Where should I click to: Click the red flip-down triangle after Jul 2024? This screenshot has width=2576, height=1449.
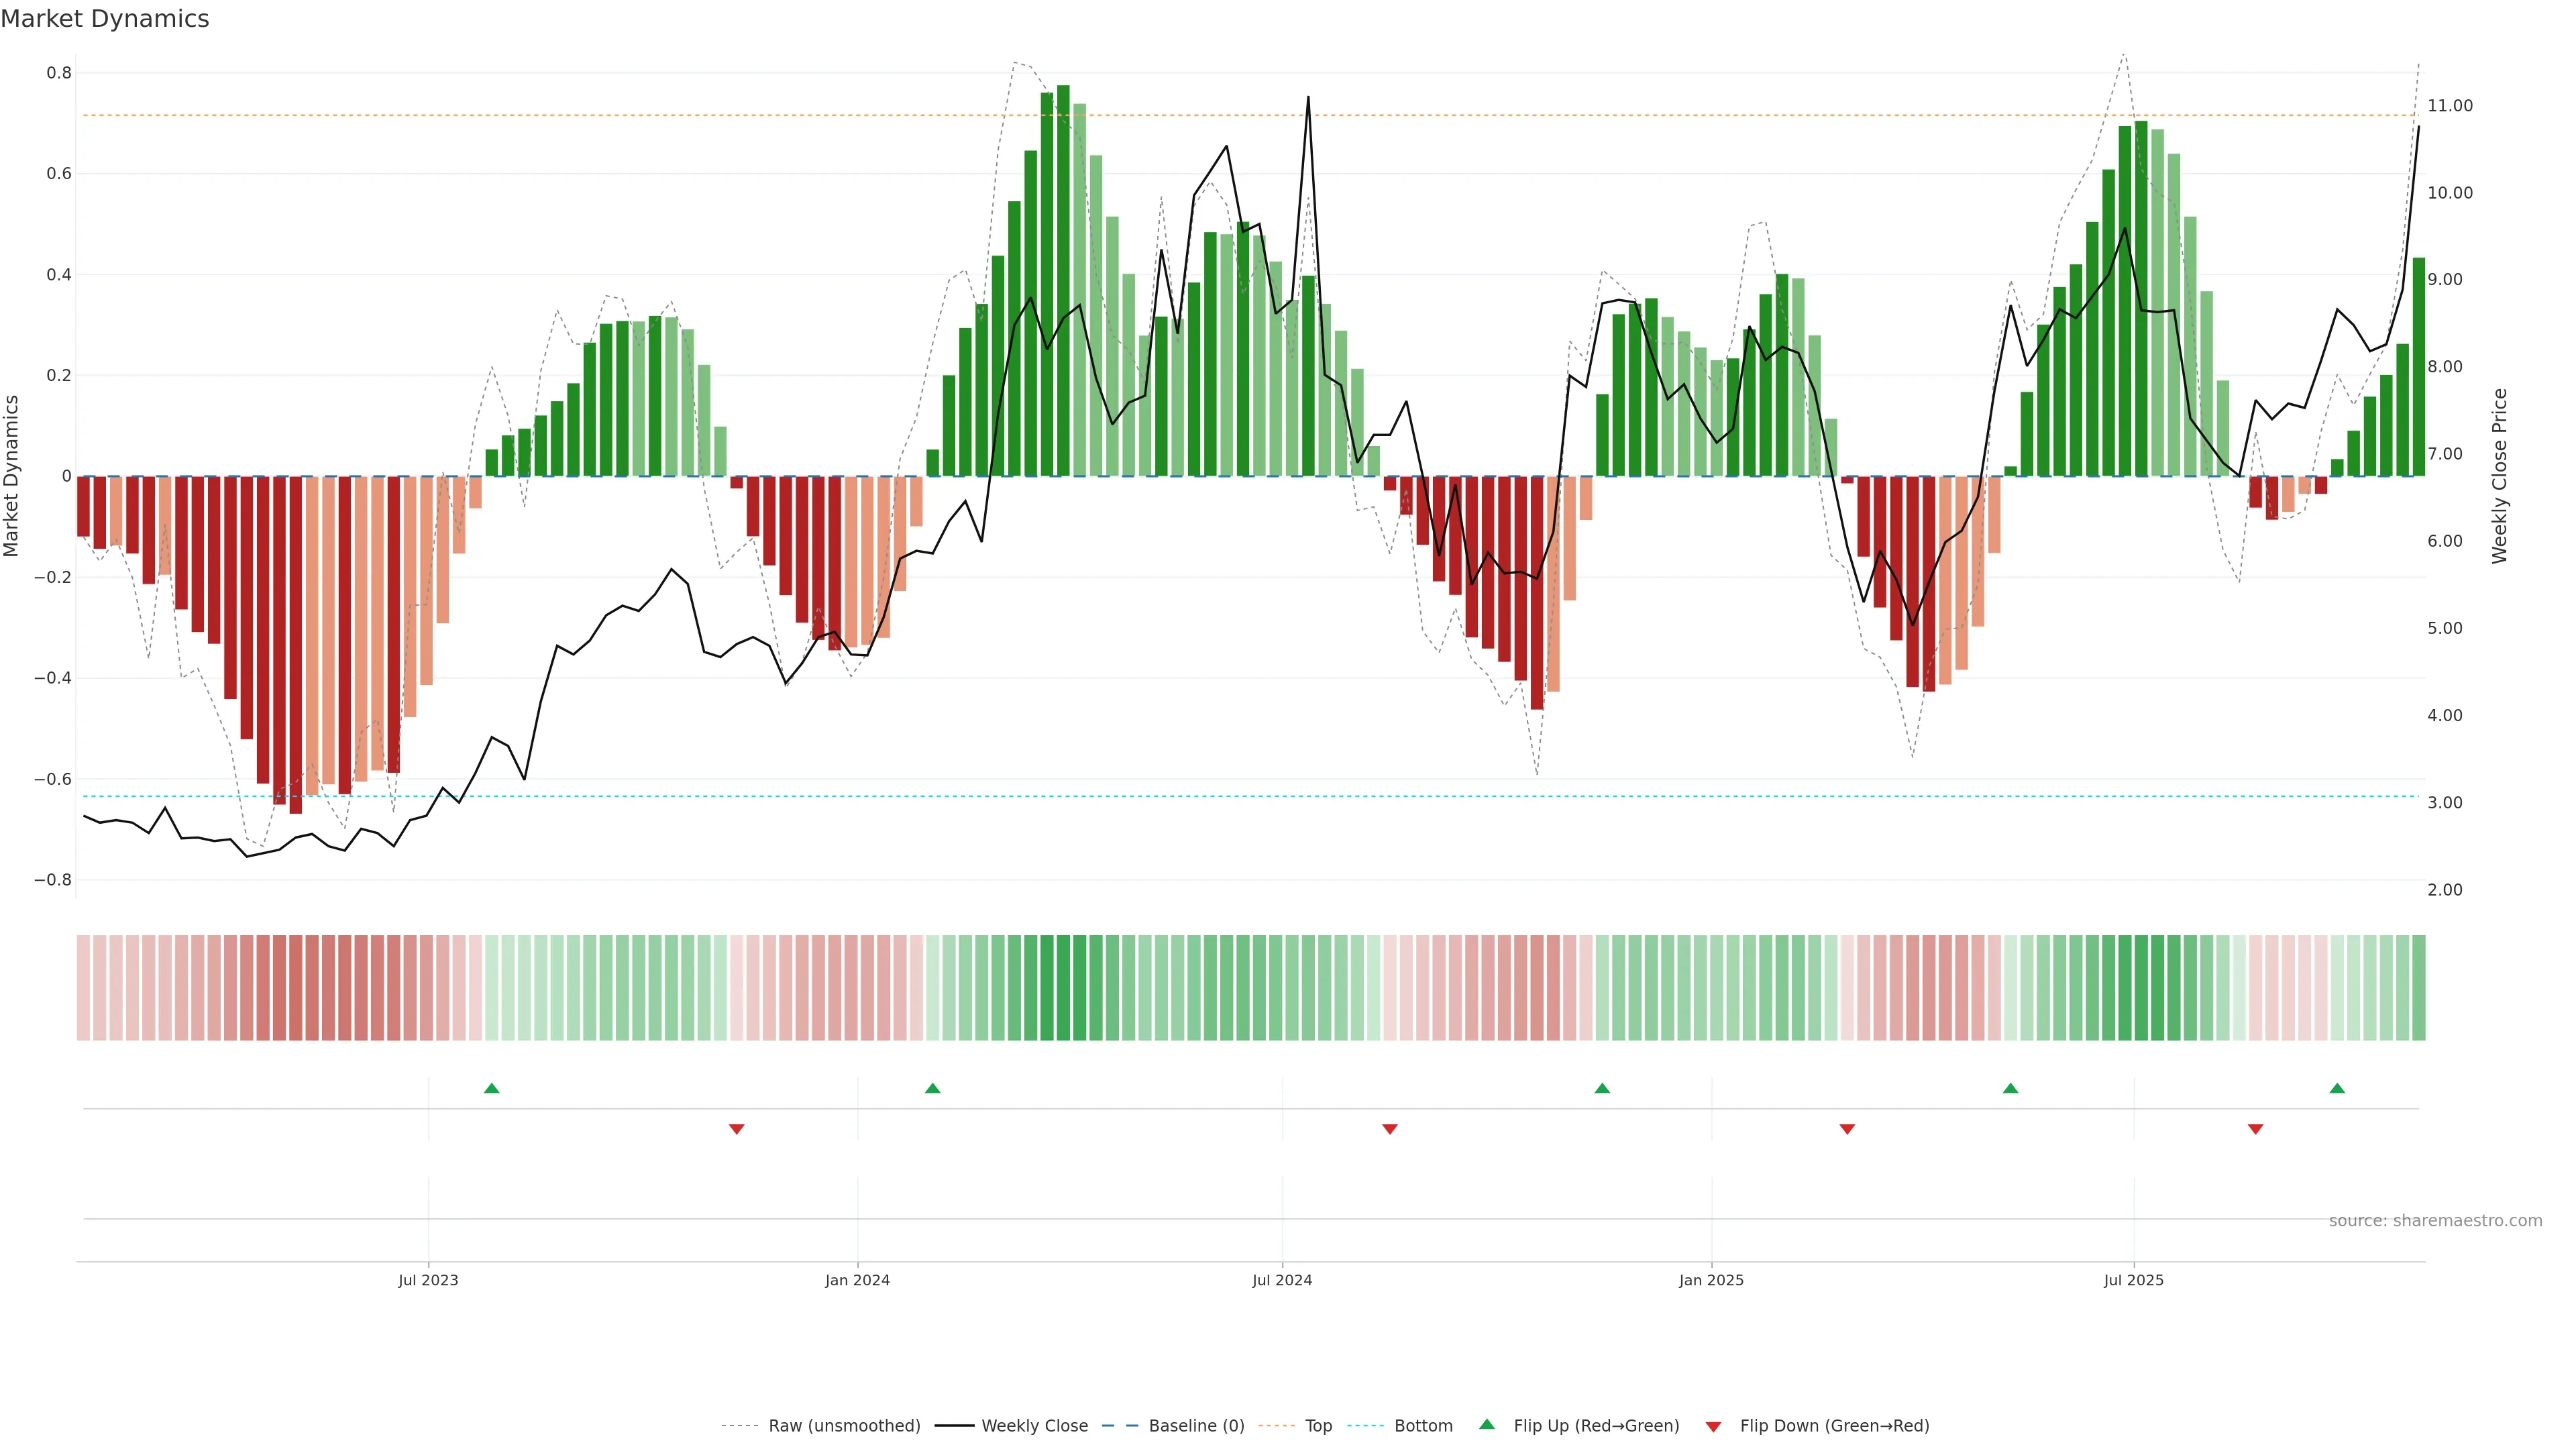point(1389,1129)
